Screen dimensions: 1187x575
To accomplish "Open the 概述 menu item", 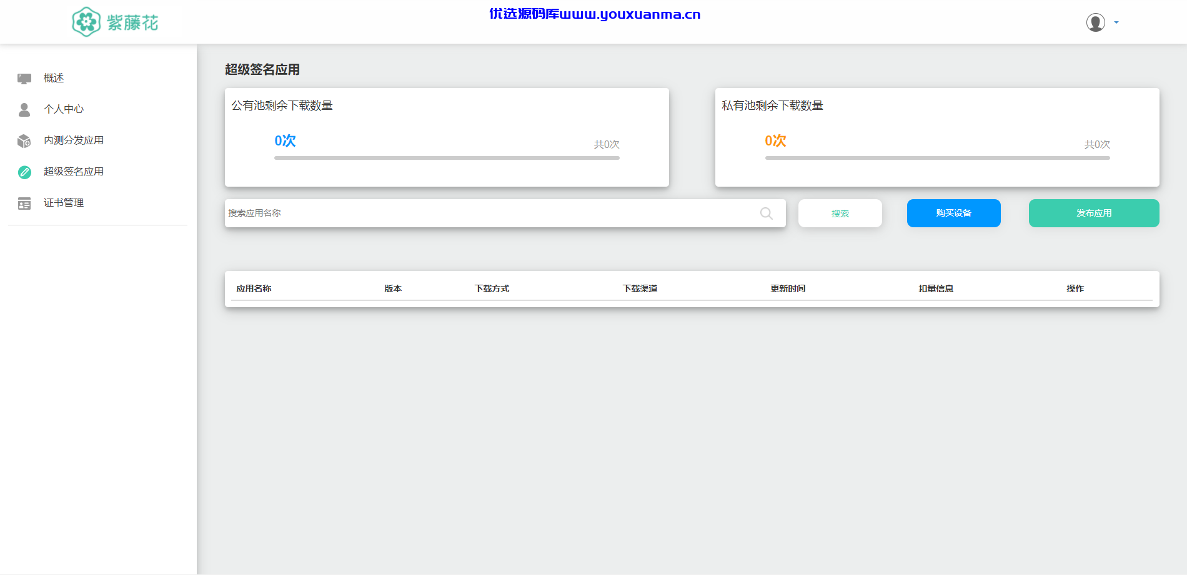I will click(x=54, y=78).
